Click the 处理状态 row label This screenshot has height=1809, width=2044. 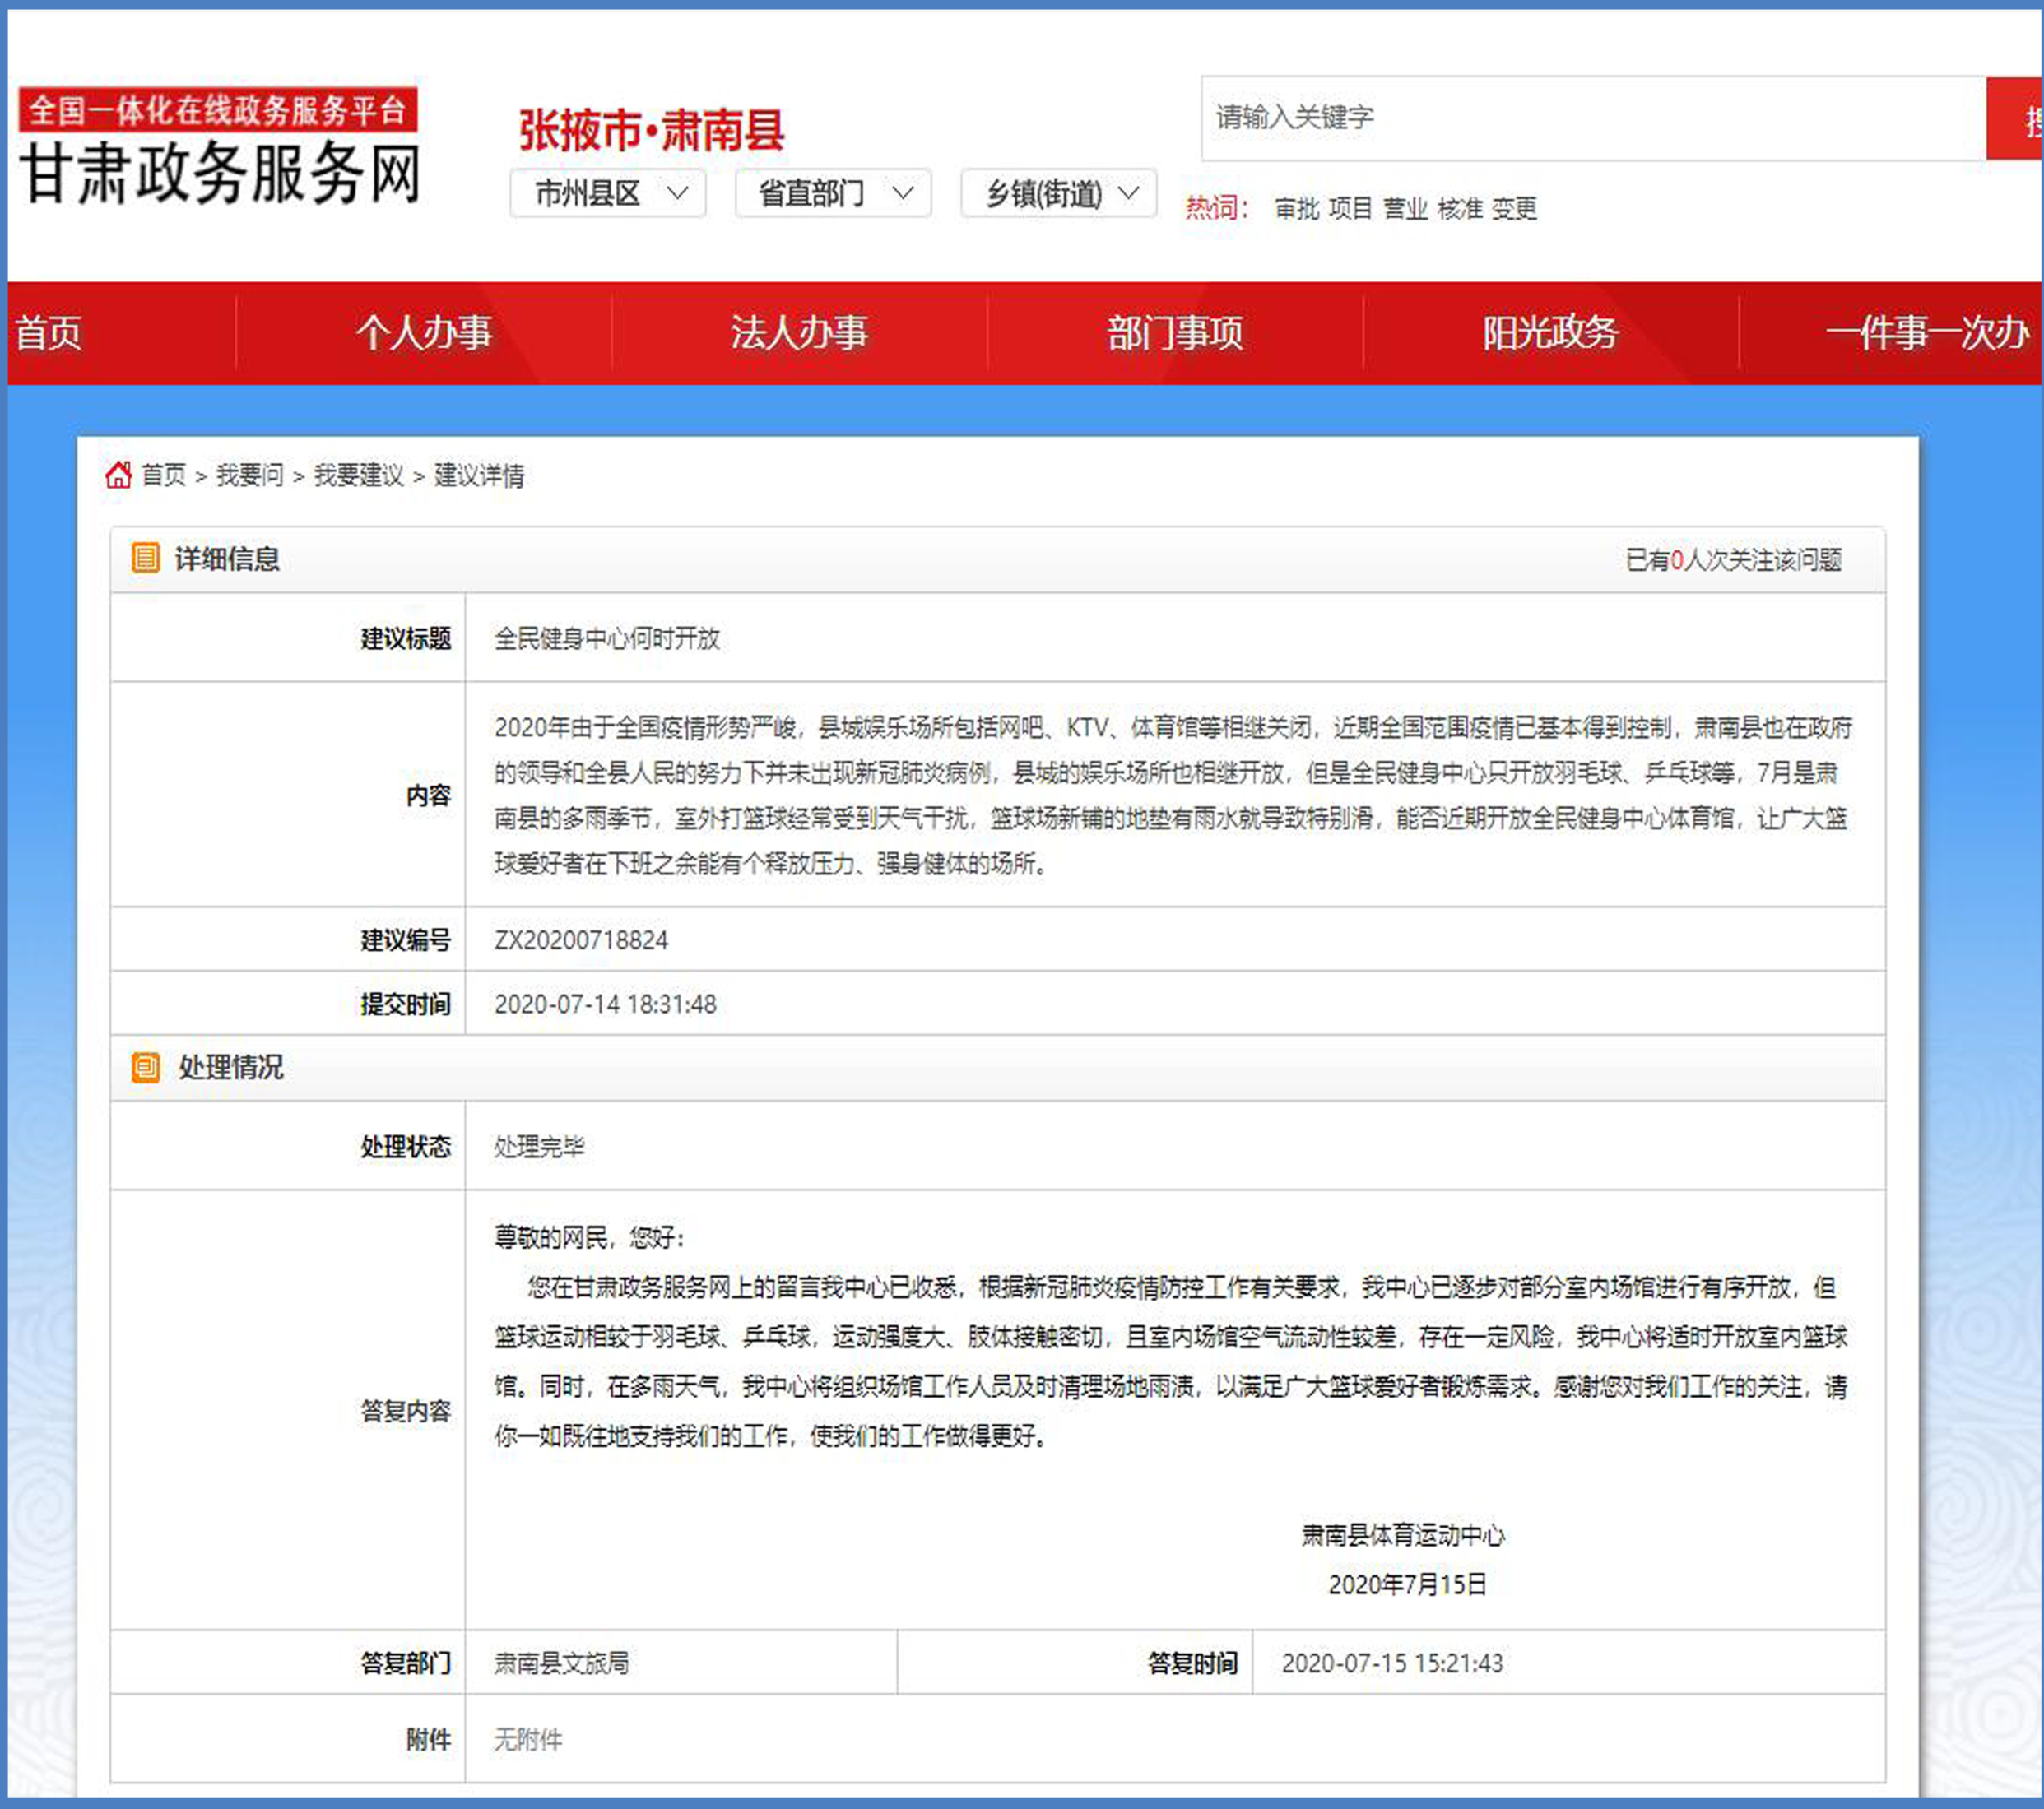coord(406,1146)
